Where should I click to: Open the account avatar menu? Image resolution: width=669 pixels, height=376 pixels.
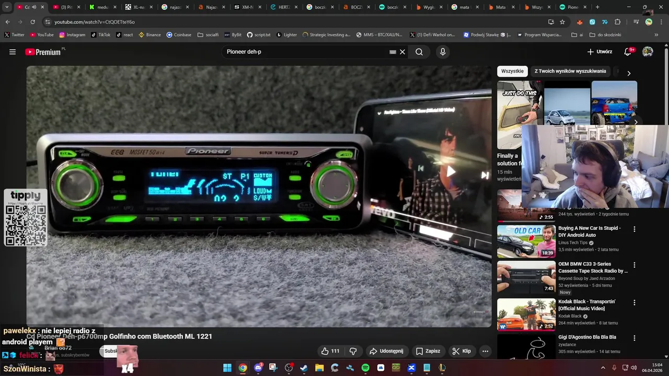click(x=648, y=52)
